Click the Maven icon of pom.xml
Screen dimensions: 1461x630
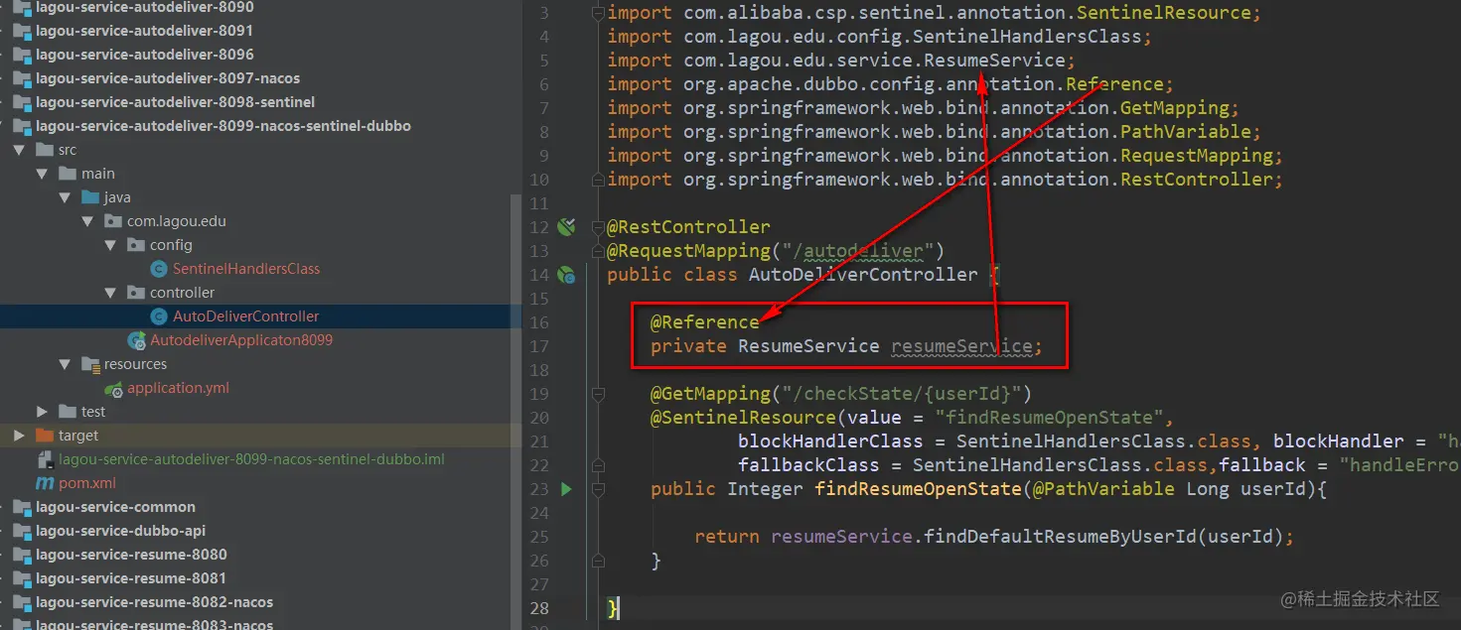(45, 483)
